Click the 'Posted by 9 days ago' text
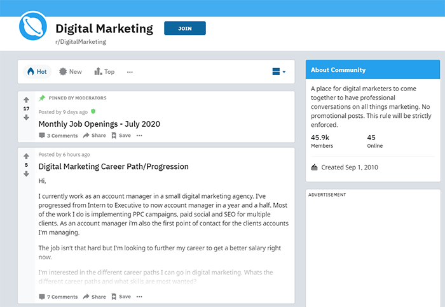The width and height of the screenshot is (445, 307). 63,112
